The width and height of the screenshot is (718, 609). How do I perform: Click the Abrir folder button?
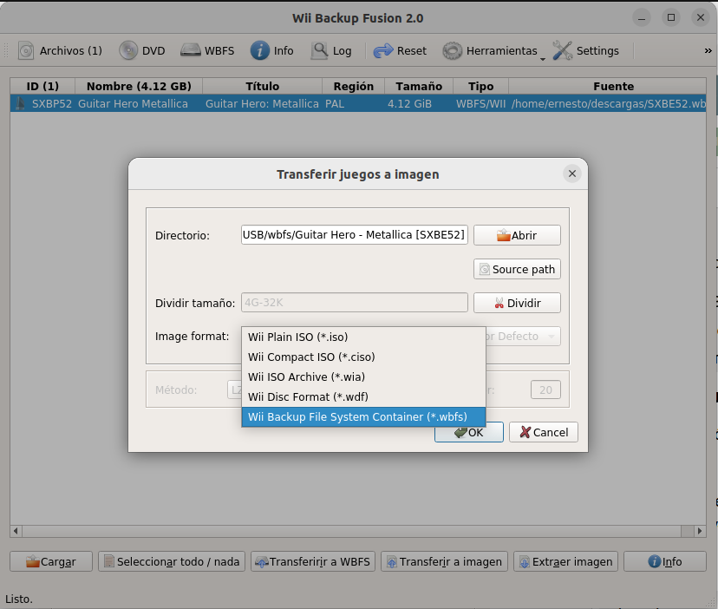[517, 235]
